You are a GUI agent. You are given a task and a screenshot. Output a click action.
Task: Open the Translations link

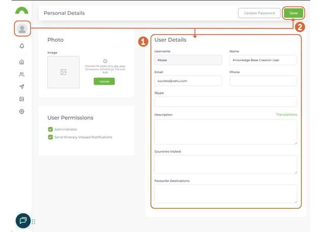pyautogui.click(x=286, y=114)
